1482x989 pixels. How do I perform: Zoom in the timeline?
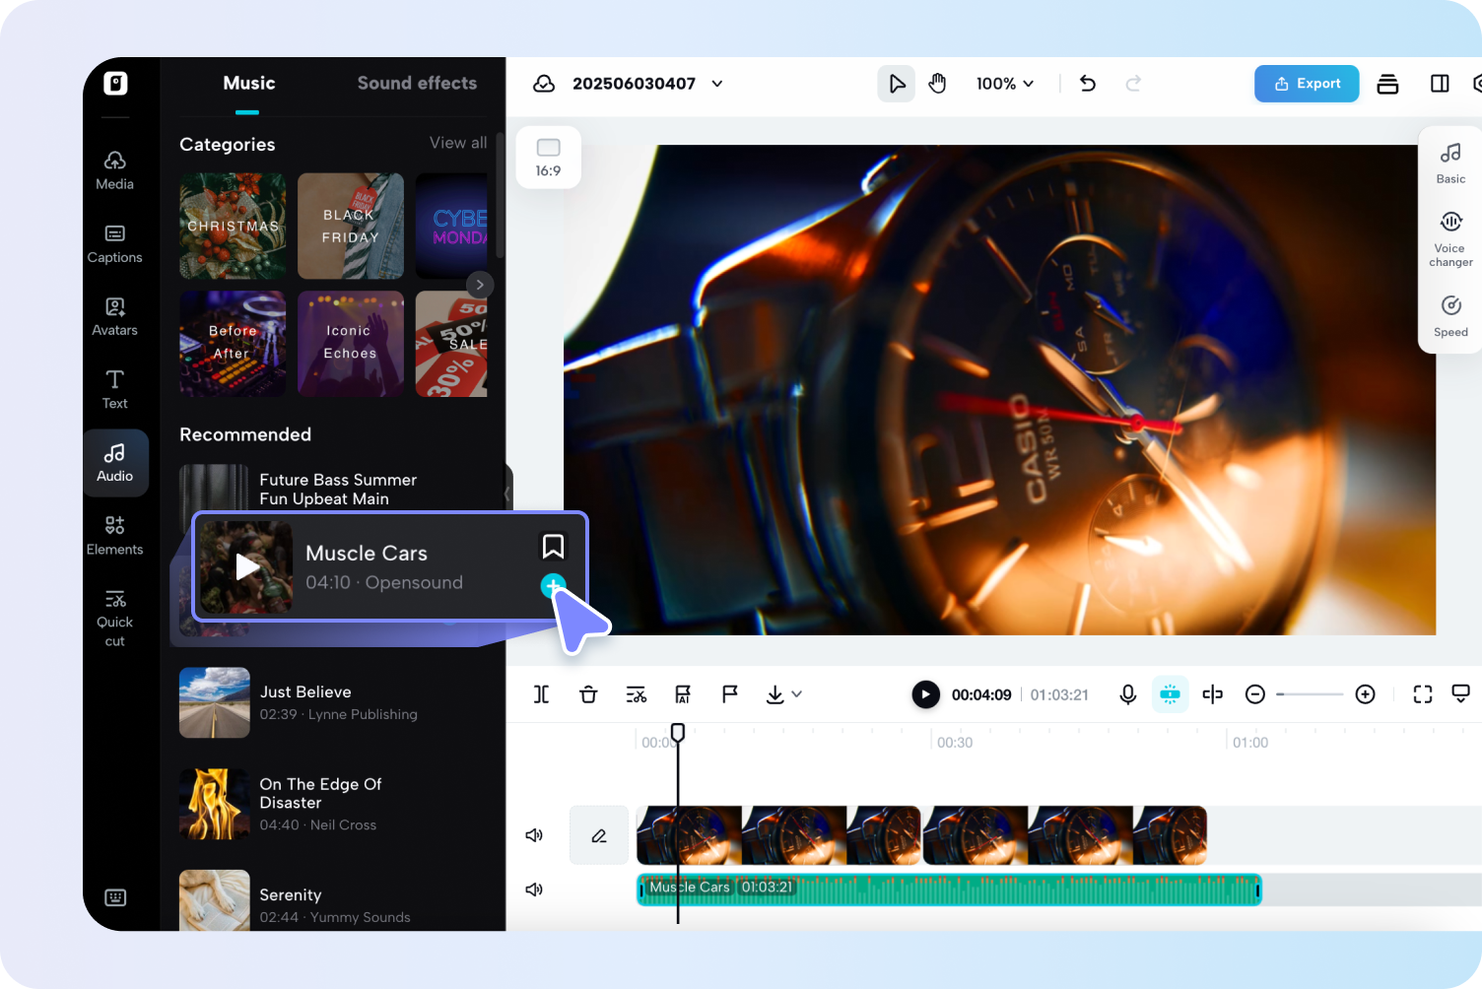1366,694
